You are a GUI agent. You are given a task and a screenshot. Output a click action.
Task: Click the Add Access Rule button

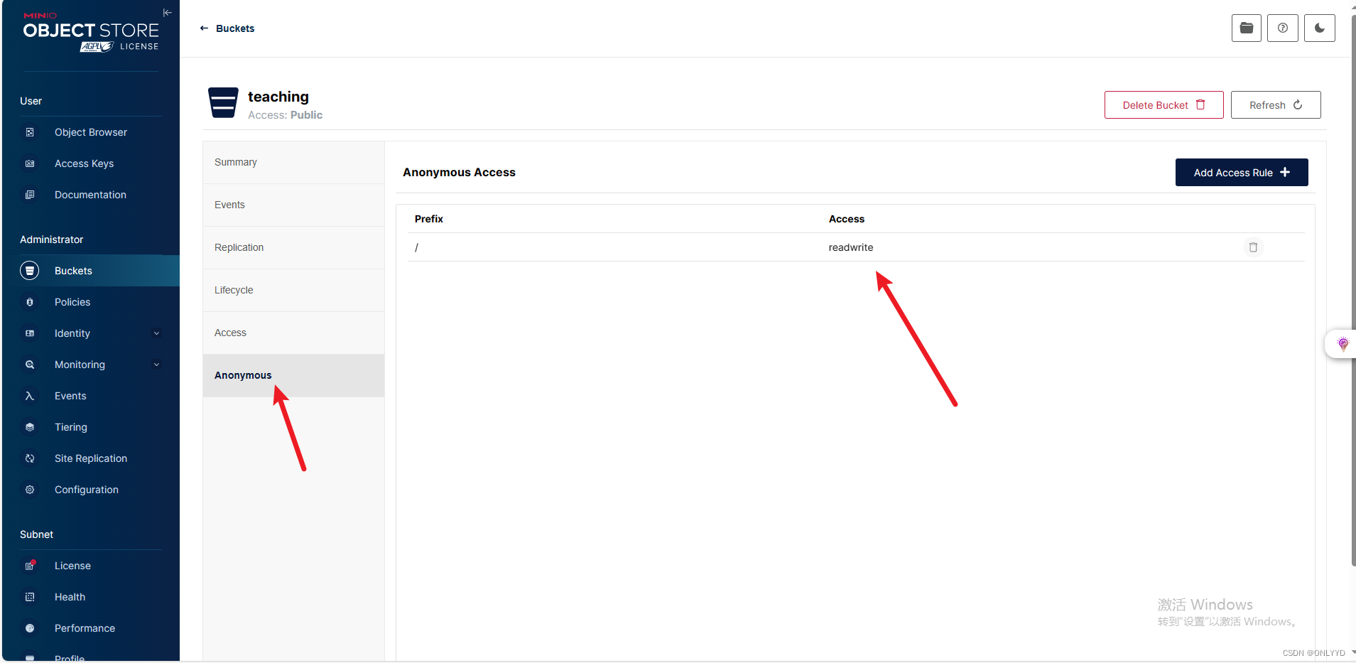[1241, 173]
